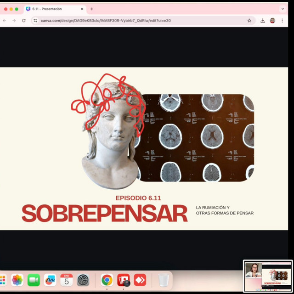This screenshot has height=294, width=294.
Task: Open Freeform from the dock
Action: 50,280
